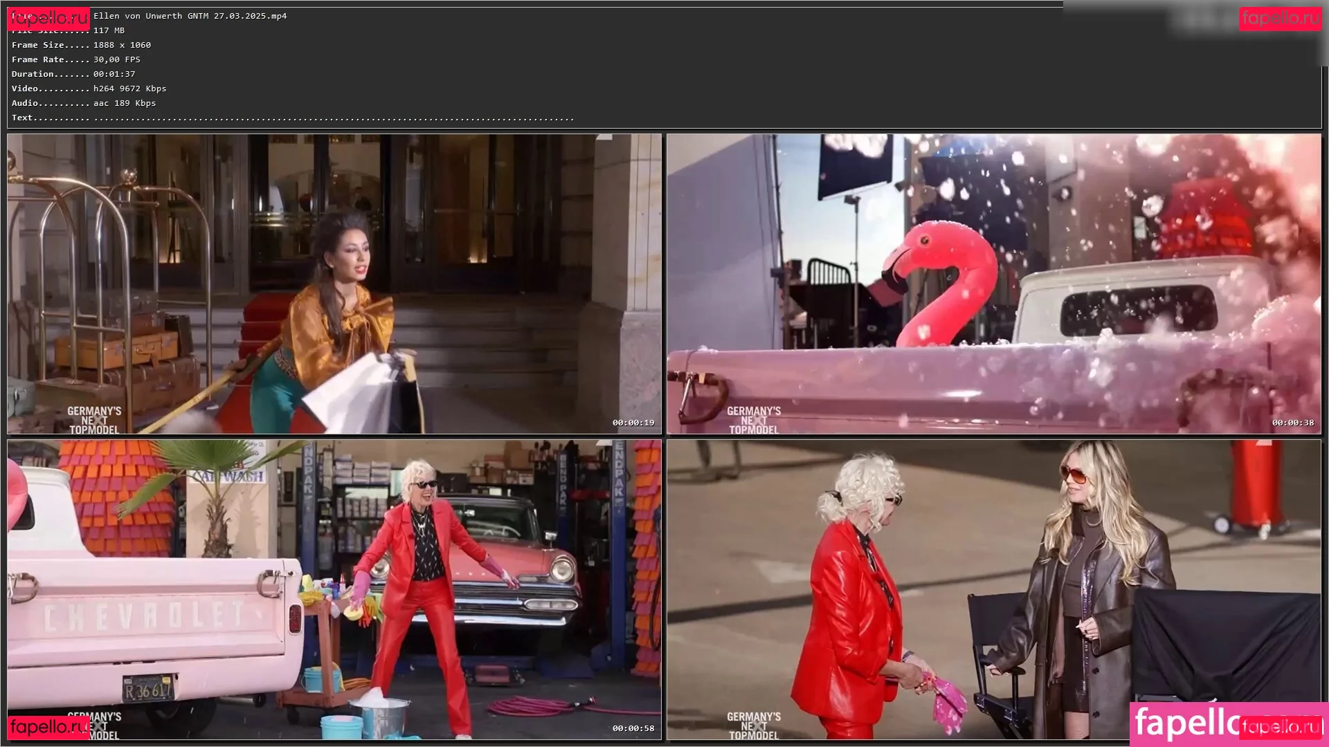Click the CHEVROLET lettering on the pink tailgate

coord(143,616)
